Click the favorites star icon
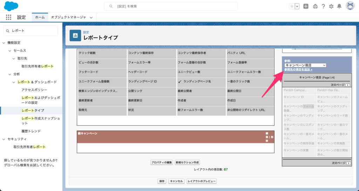This screenshot has height=191, width=359. (292, 6)
